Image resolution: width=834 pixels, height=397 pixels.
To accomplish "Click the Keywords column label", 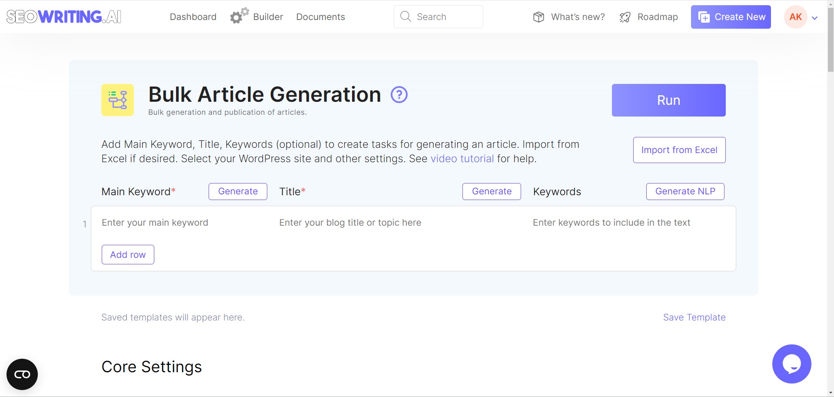I will tap(557, 192).
